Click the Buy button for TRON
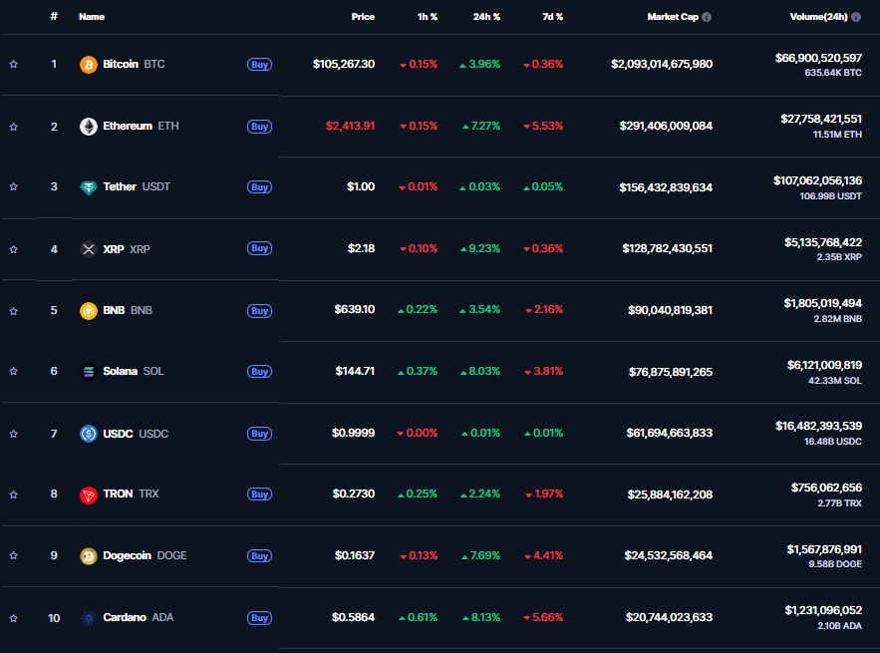Image resolution: width=880 pixels, height=653 pixels. coord(259,494)
